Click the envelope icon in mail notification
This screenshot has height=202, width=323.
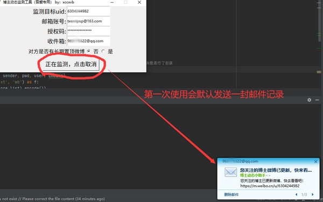[x=230, y=172]
